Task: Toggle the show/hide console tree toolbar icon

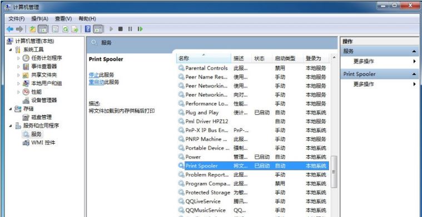Action: (x=42, y=29)
